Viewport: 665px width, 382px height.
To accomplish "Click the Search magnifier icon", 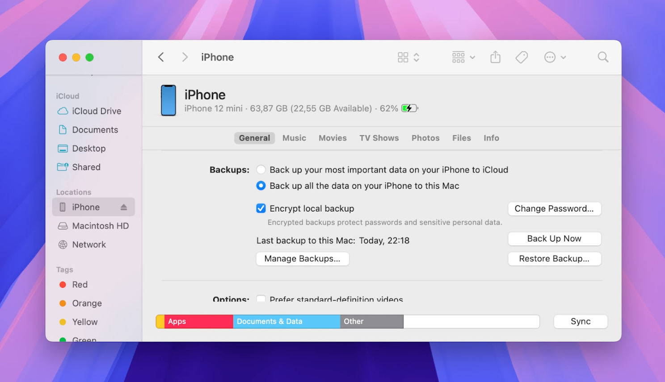I will (x=603, y=57).
